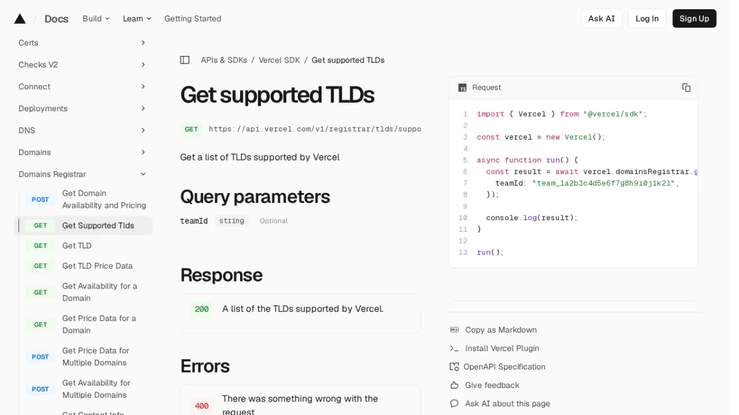Open Get Availability for Multiple Domains

[x=86, y=389]
